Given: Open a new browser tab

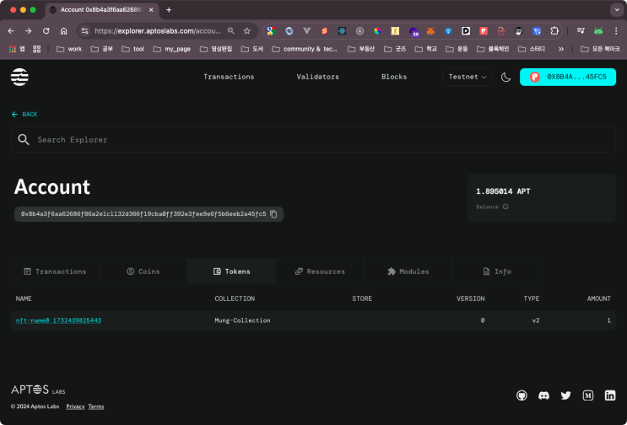Looking at the screenshot, I should (x=169, y=9).
